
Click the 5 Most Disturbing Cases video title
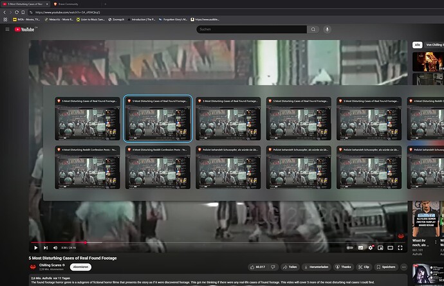(x=73, y=258)
